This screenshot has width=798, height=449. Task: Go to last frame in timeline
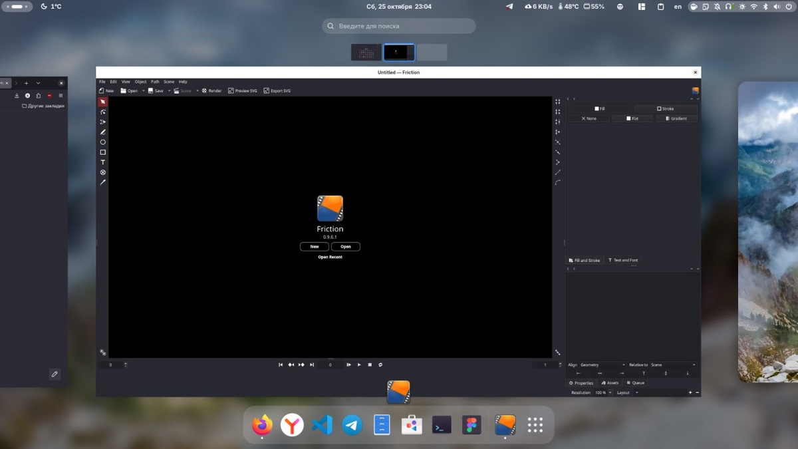click(x=312, y=365)
